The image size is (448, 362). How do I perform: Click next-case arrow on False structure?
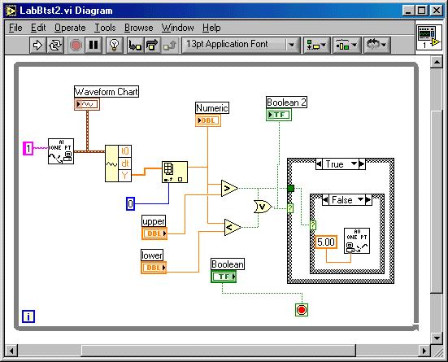[x=368, y=200]
